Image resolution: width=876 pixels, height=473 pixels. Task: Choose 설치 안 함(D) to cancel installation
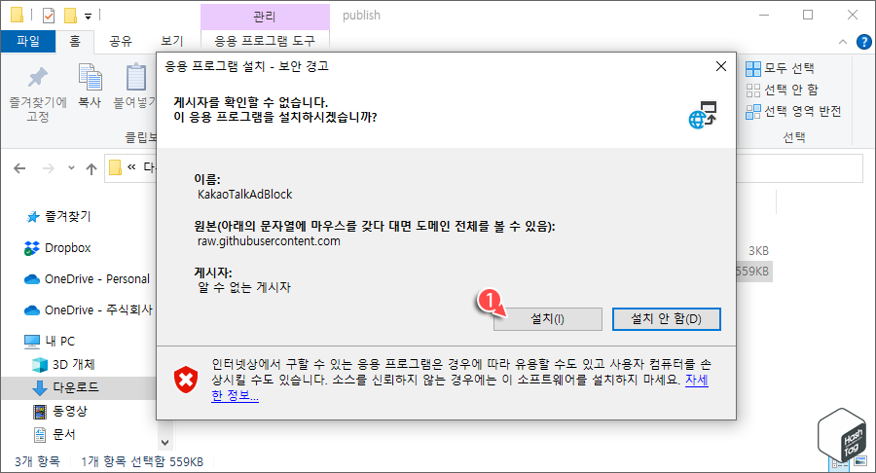pyautogui.click(x=666, y=319)
